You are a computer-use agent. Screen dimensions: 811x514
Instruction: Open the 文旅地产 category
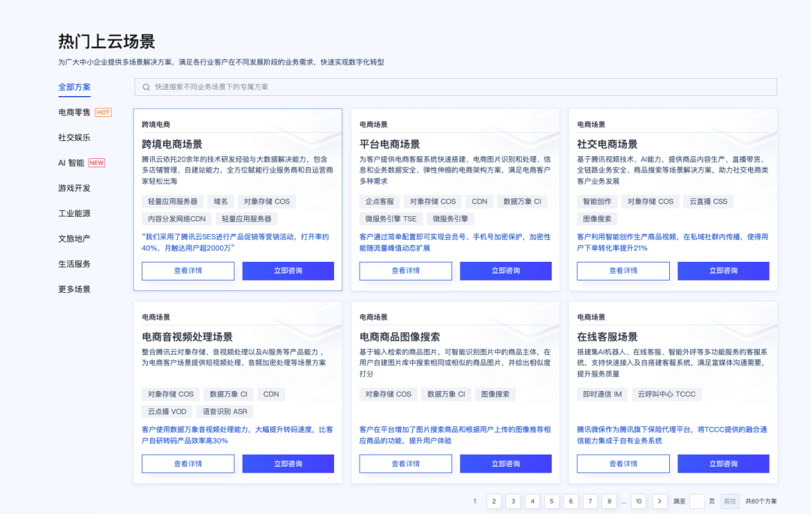(x=74, y=239)
